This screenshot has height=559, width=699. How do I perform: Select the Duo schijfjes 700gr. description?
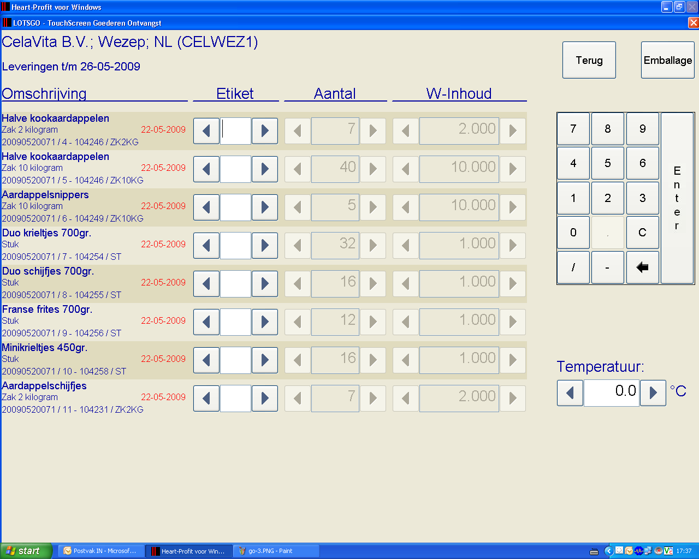coord(48,271)
